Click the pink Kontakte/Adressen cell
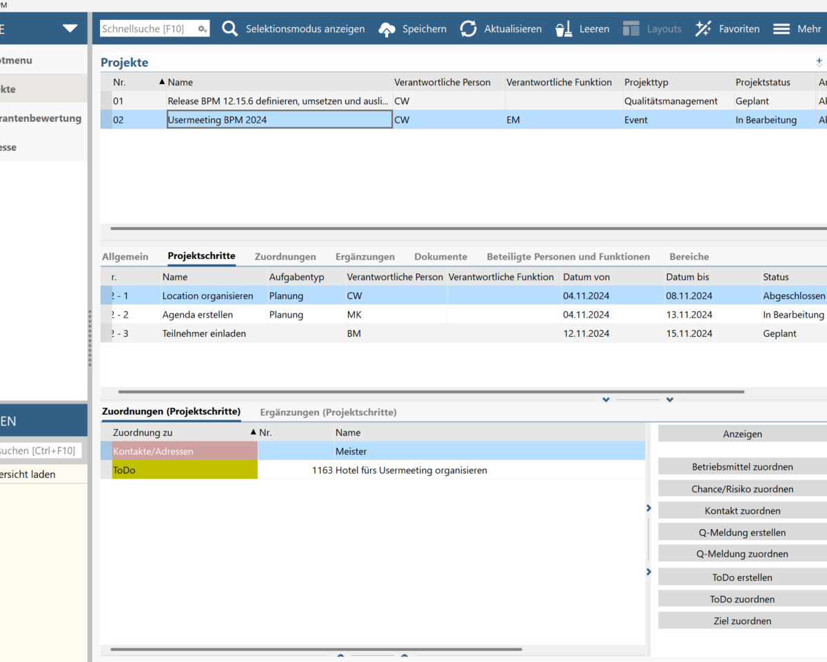The width and height of the screenshot is (827, 662). (185, 451)
